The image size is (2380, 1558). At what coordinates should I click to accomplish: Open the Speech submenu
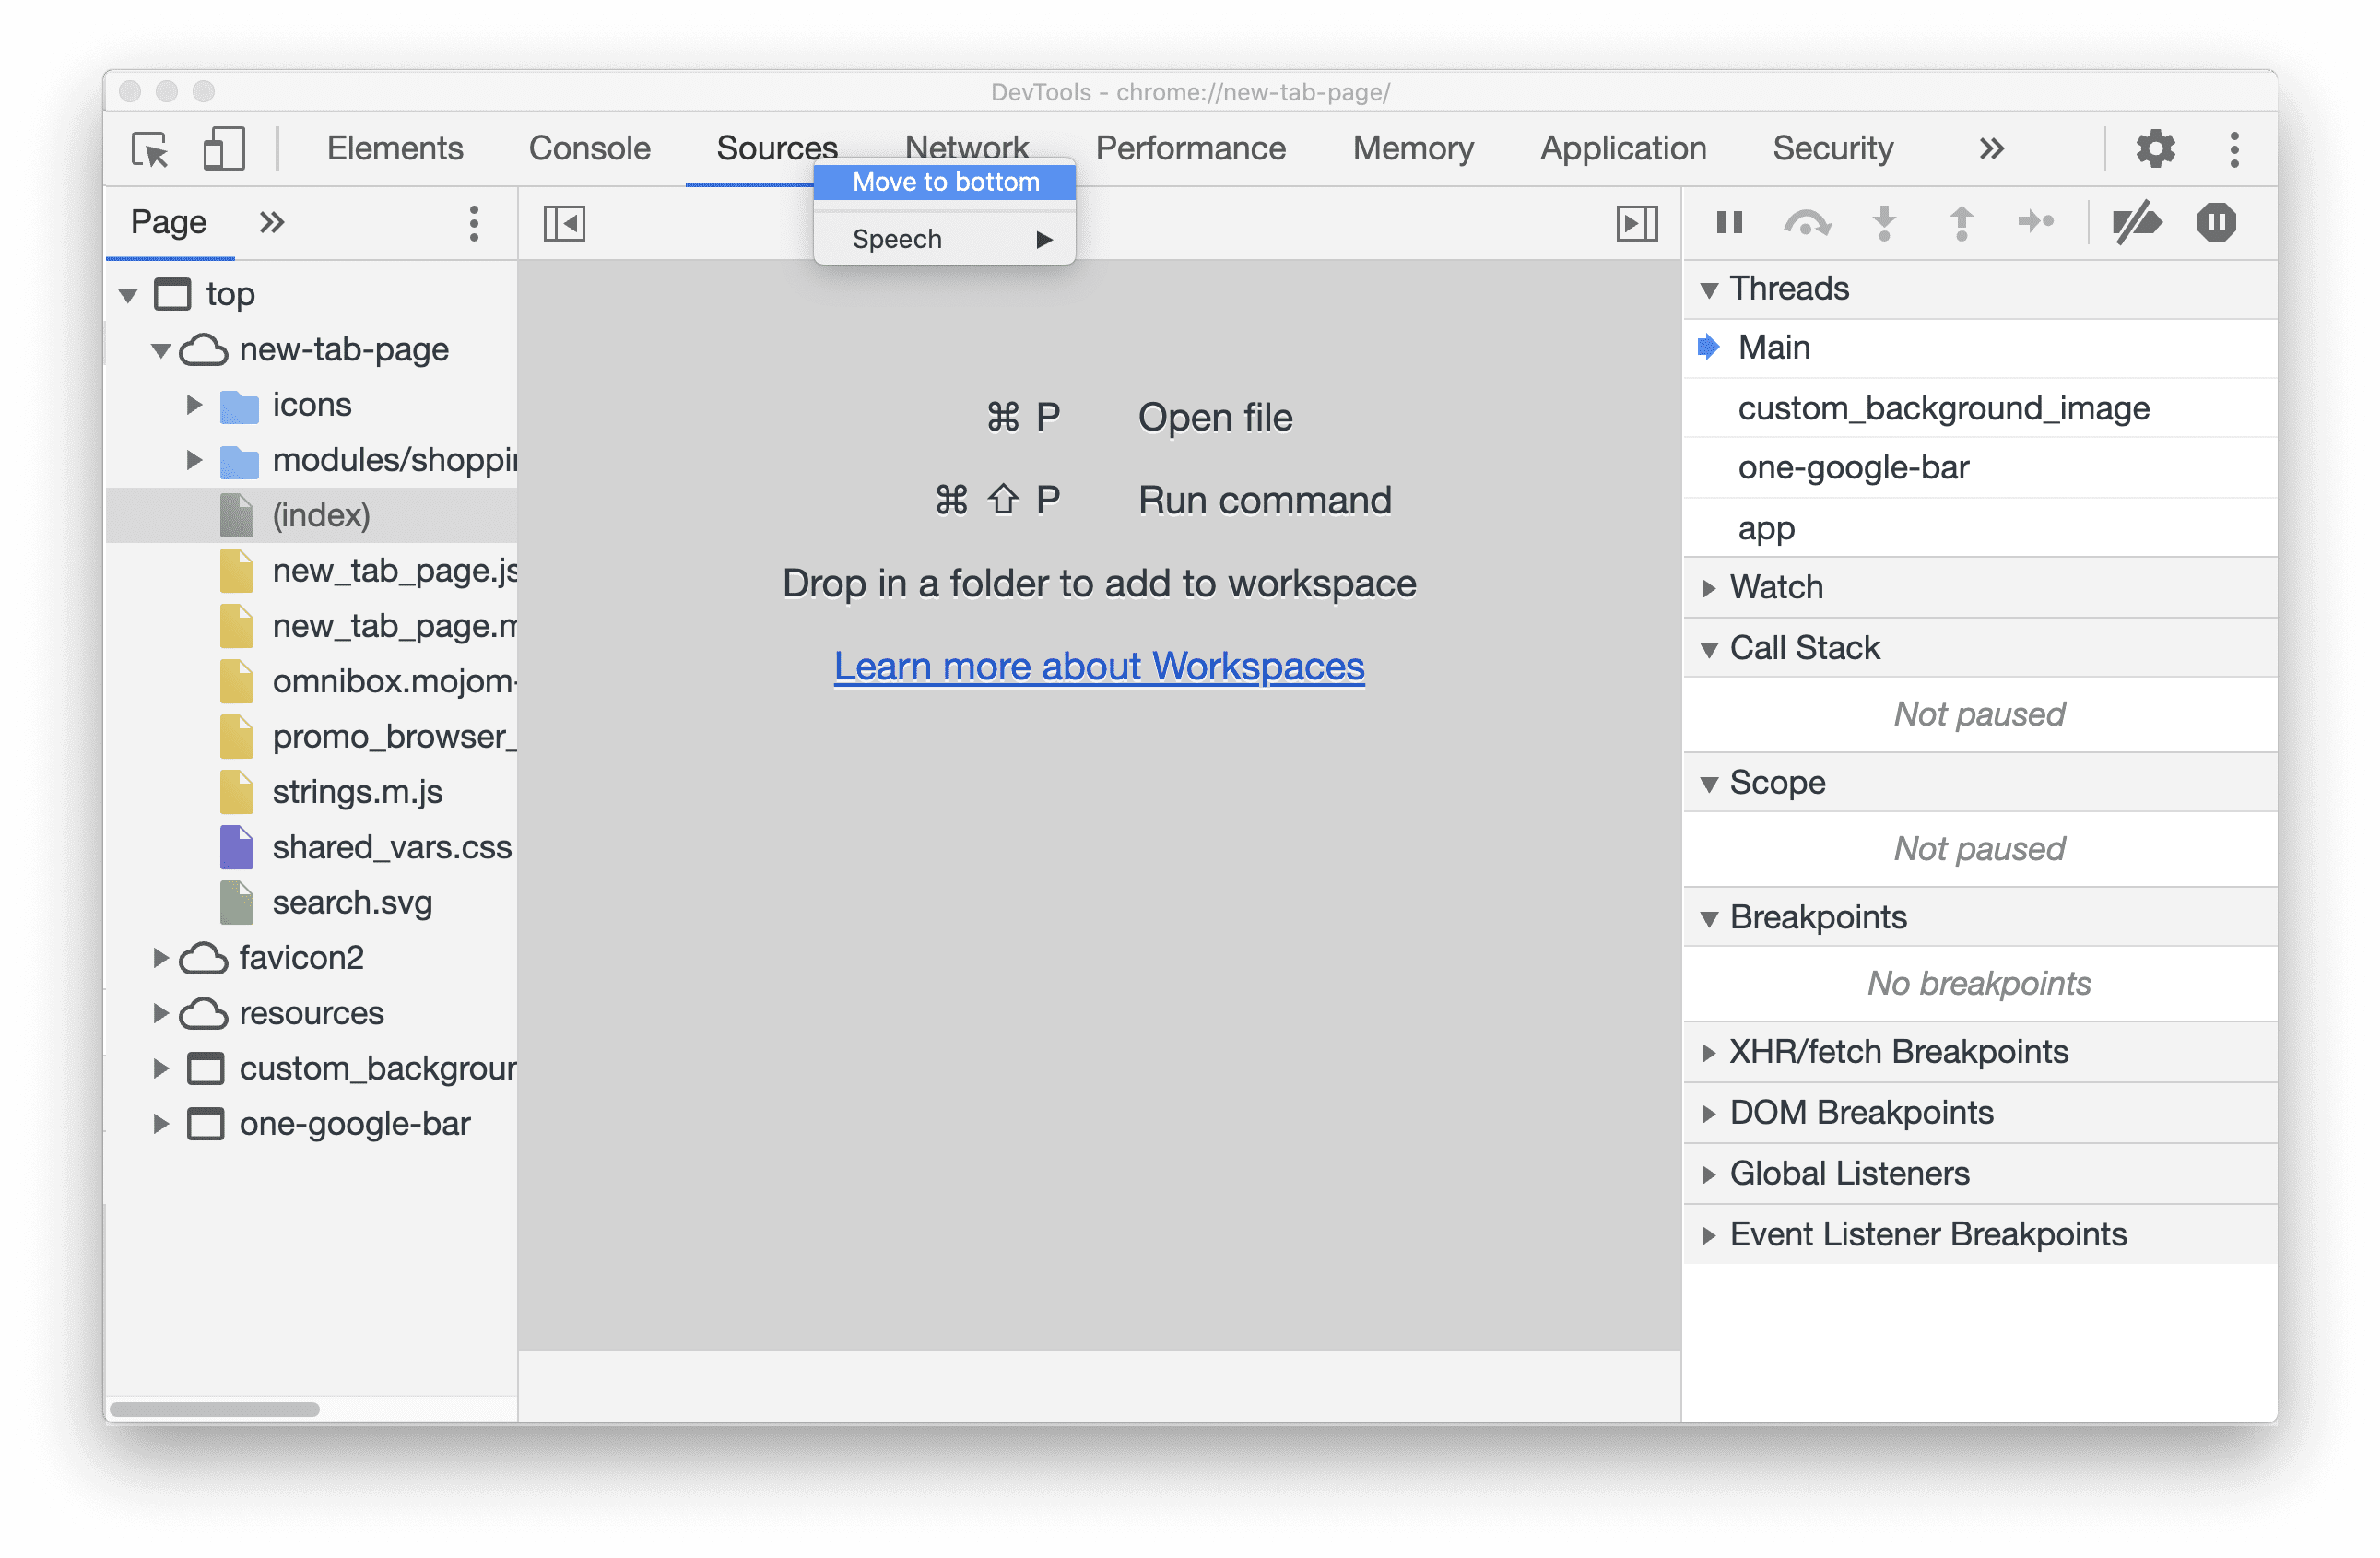[948, 240]
